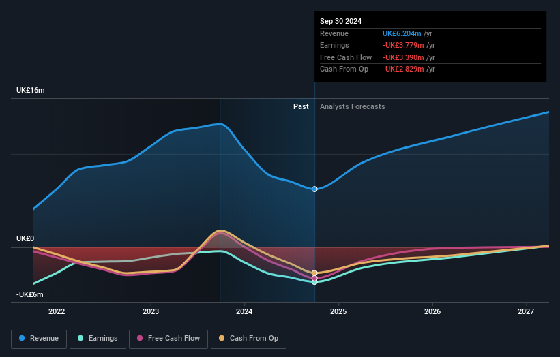Toggle the Revenue legend series
This screenshot has height=357, width=560.
39,339
